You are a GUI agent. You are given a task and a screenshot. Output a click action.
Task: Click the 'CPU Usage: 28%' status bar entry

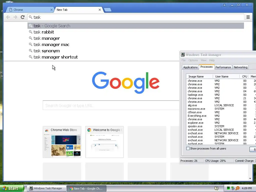point(215,161)
